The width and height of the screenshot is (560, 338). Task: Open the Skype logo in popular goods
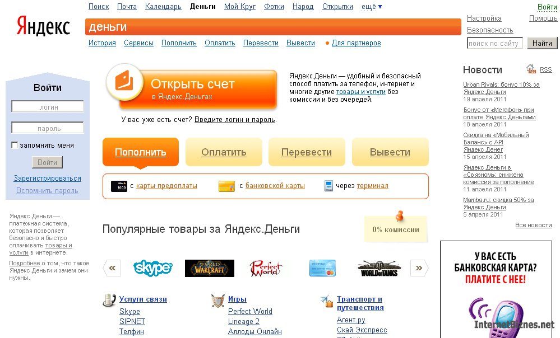[153, 267]
